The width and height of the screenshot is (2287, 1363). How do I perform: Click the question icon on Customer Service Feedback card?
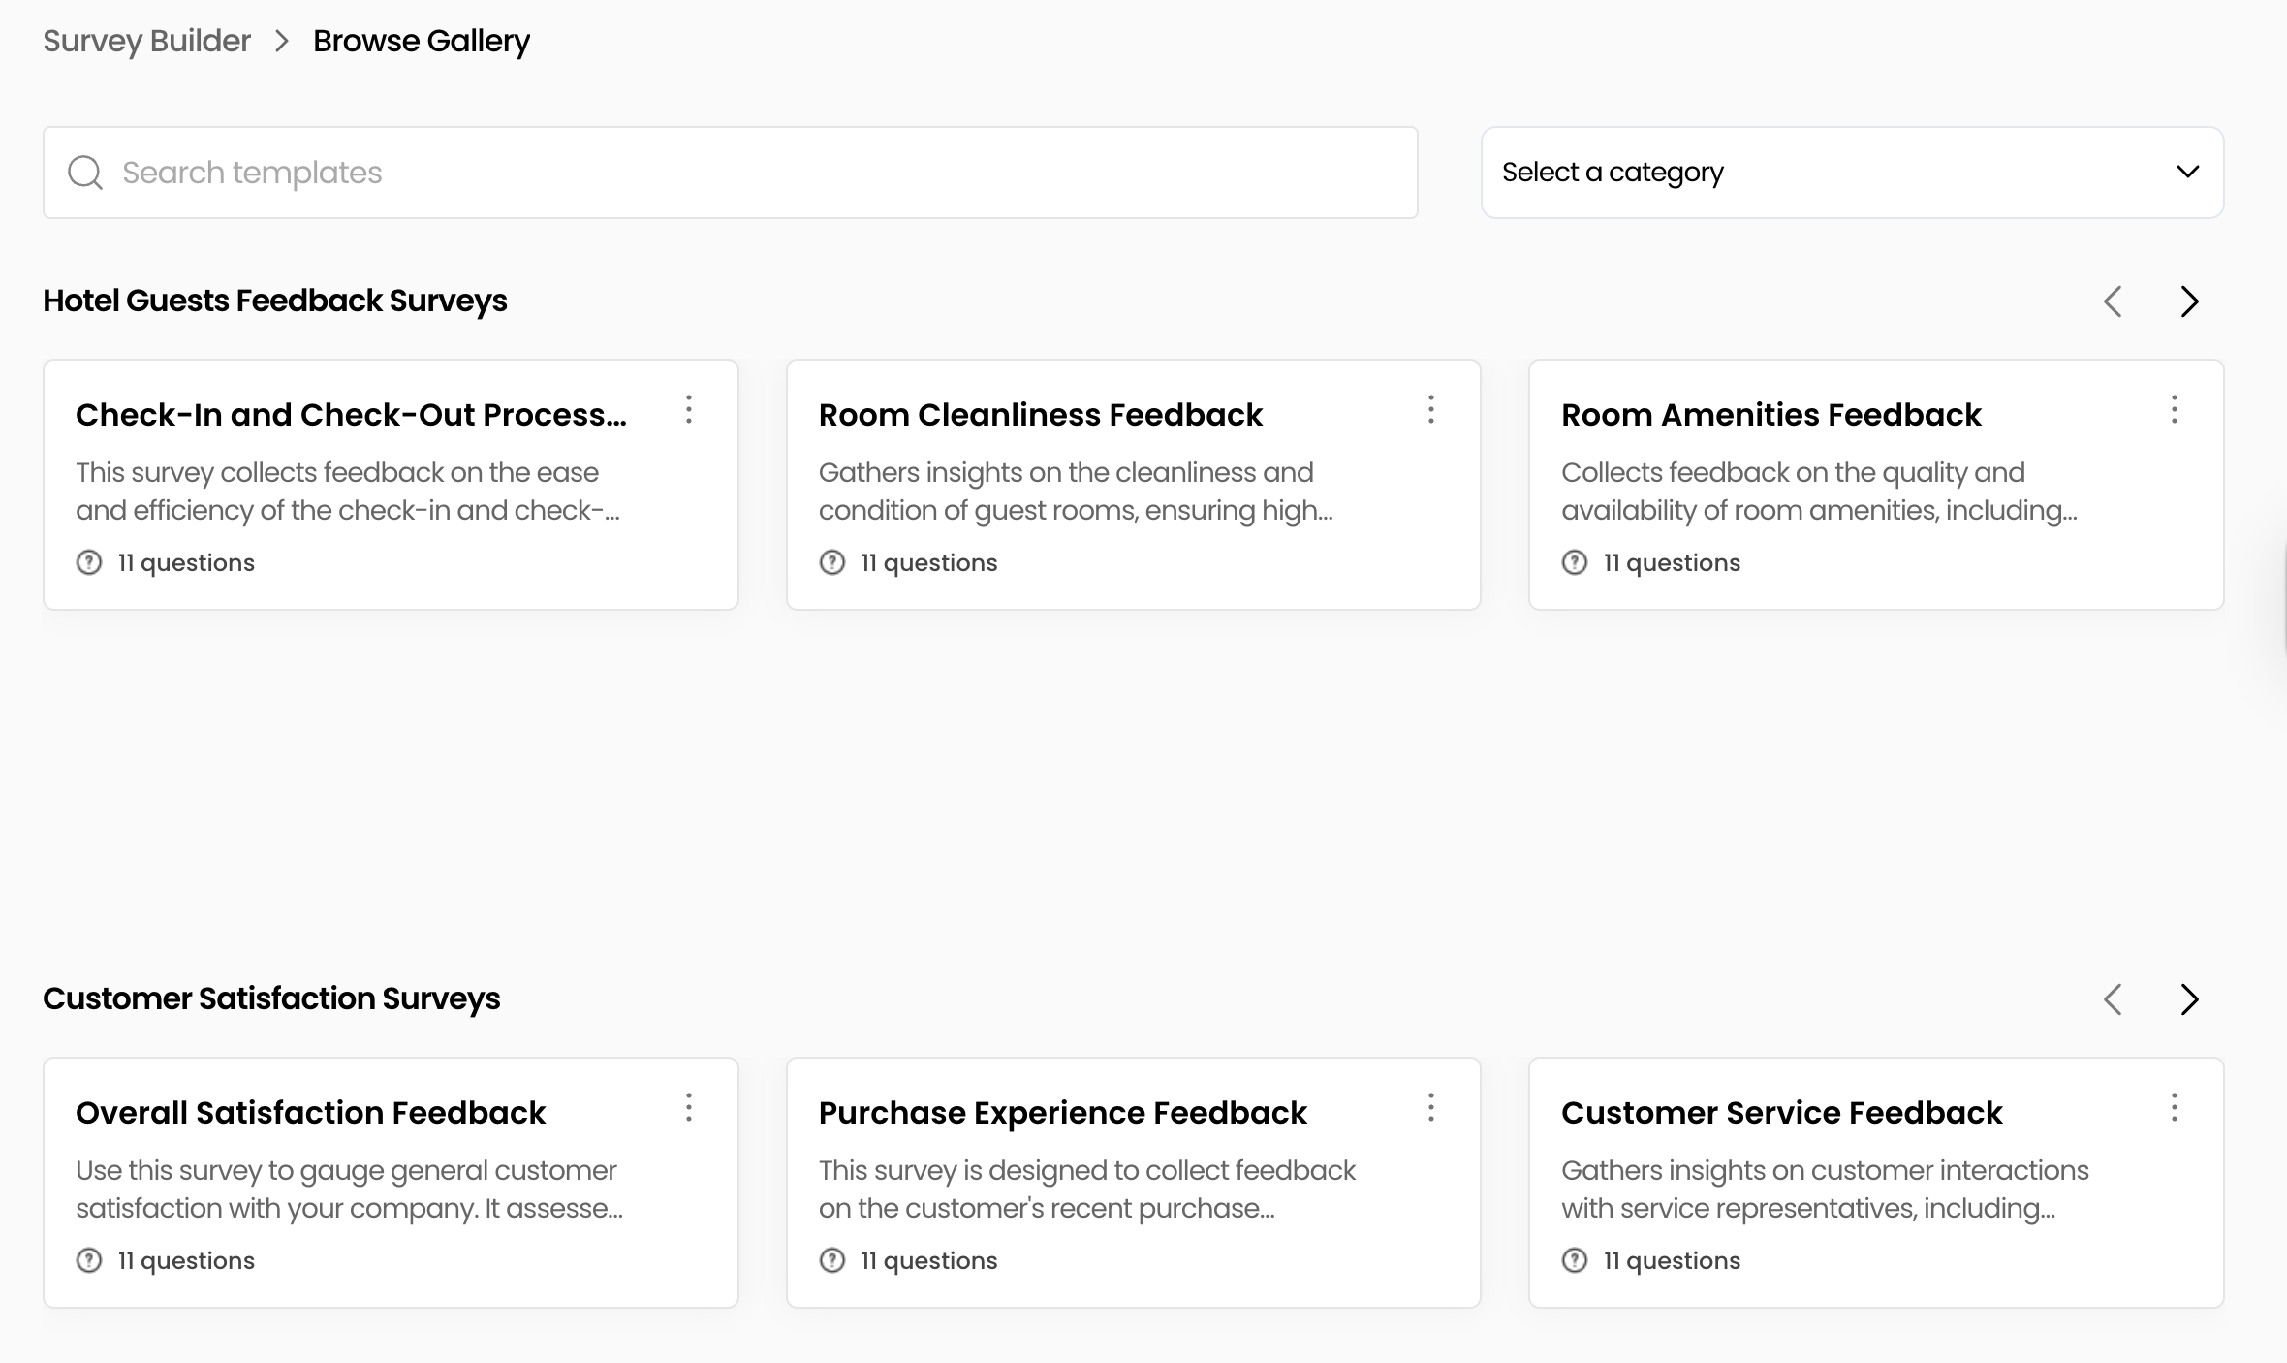pos(1574,1260)
